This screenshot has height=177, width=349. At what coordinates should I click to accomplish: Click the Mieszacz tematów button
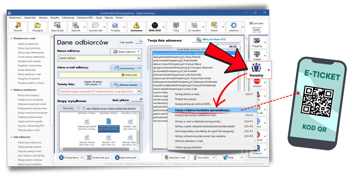126,85
